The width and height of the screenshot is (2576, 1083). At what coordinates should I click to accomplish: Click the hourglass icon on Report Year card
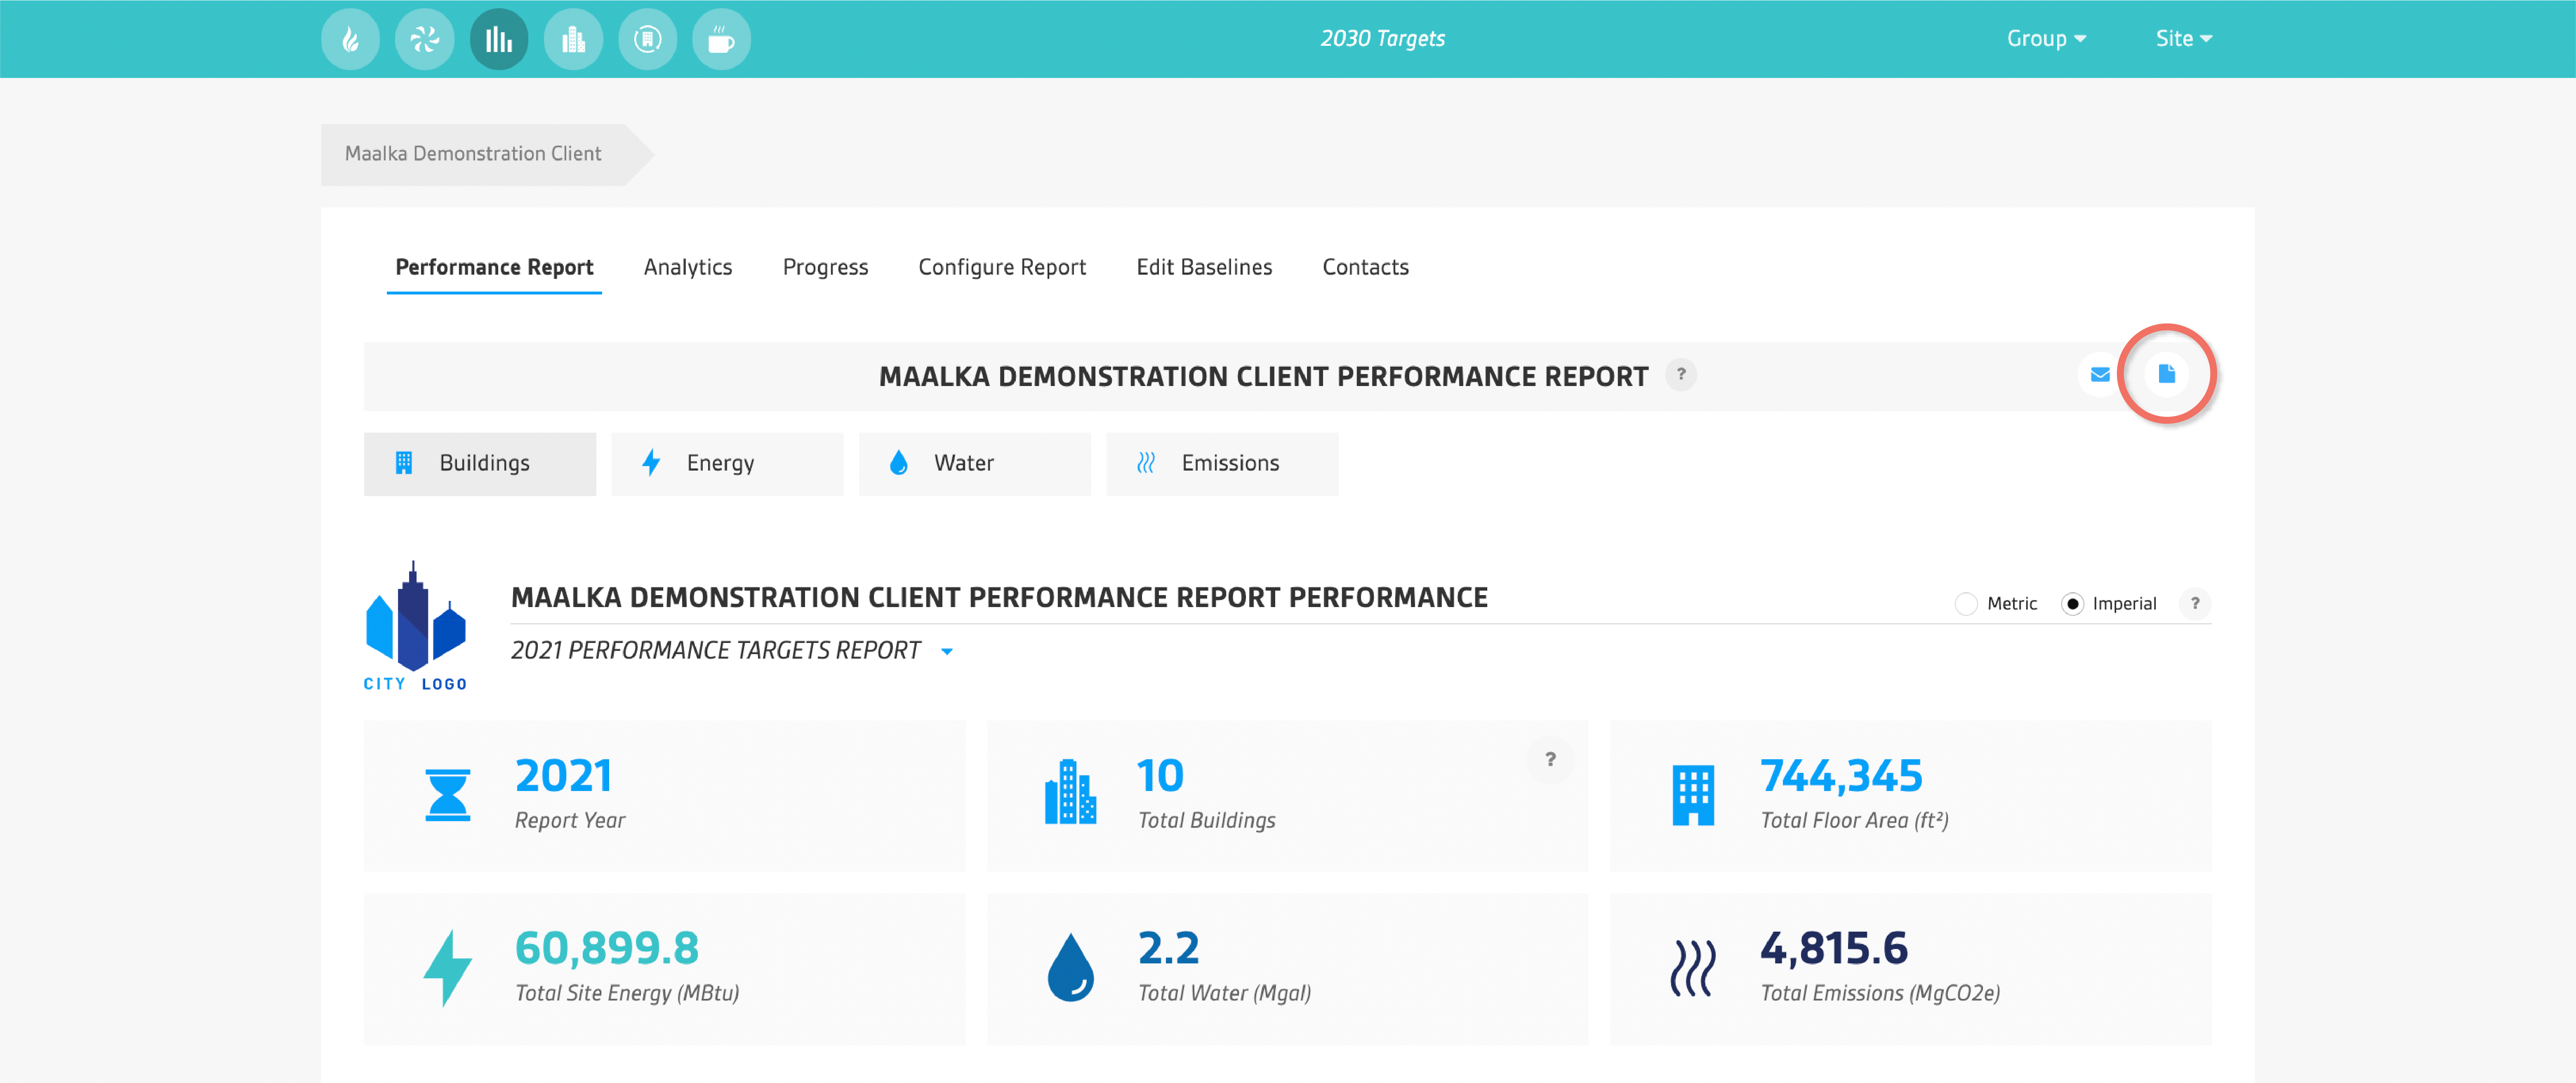[448, 795]
